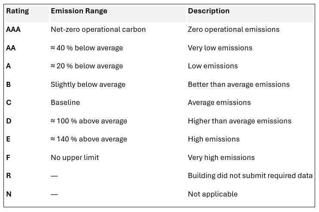Image resolution: width=319 pixels, height=212 pixels.
Task: Click the Rating column header
Action: (18, 12)
